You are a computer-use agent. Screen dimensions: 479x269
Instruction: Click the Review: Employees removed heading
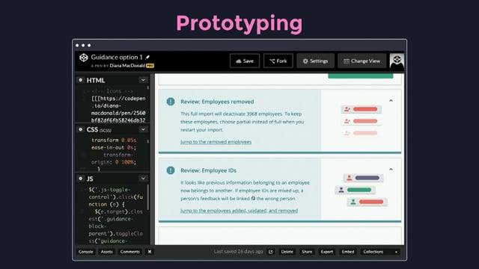[217, 102]
